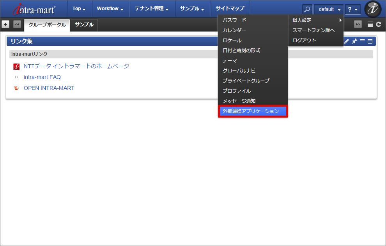Expand the 個人設定 submenu
This screenshot has width=386, height=246.
[x=316, y=20]
